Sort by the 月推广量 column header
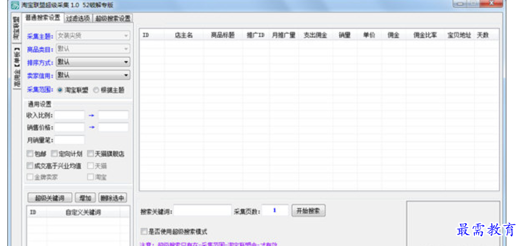Image resolution: width=520 pixels, height=246 pixels. tap(284, 35)
